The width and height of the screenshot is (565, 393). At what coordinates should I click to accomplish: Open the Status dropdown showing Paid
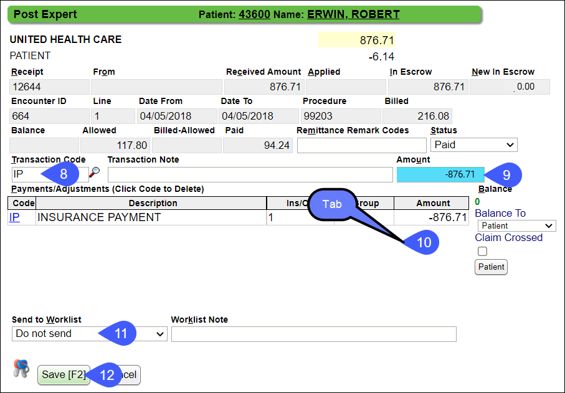[473, 144]
